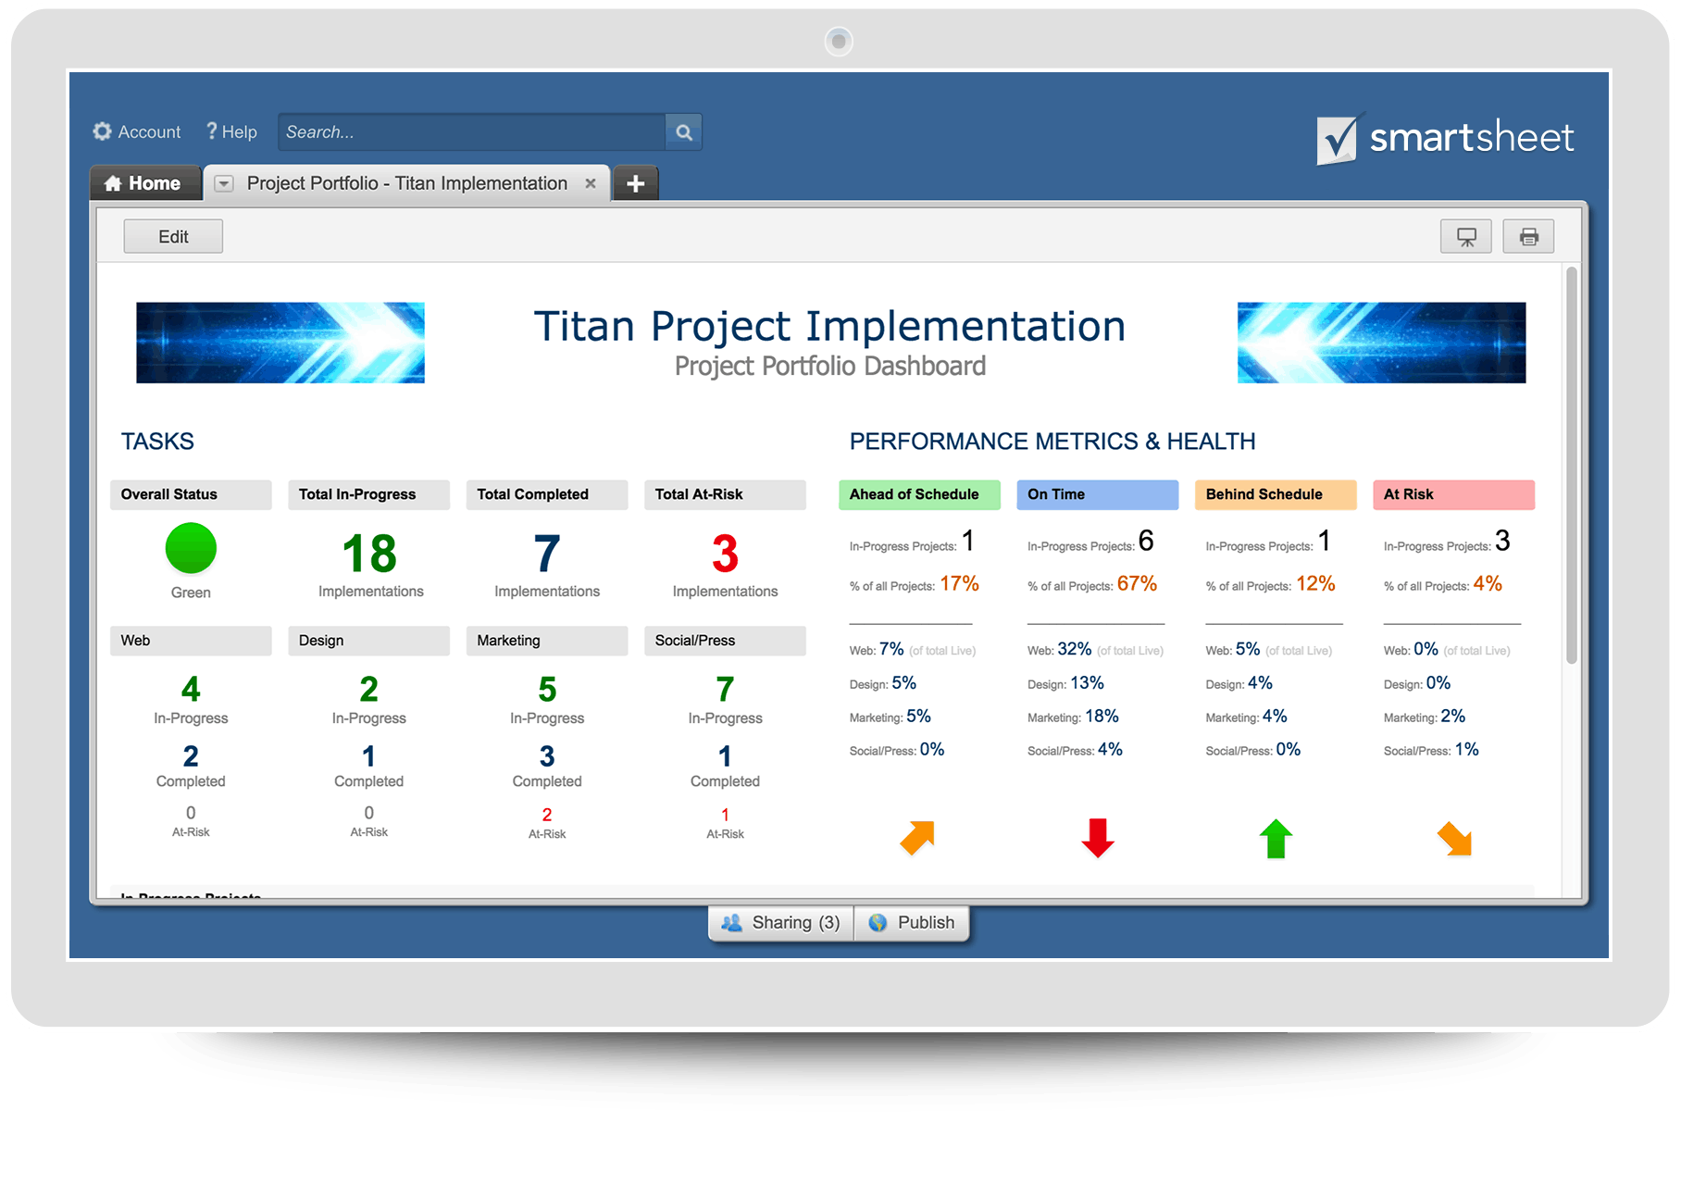Click the Publish button
This screenshot has width=1681, height=1185.
(912, 922)
